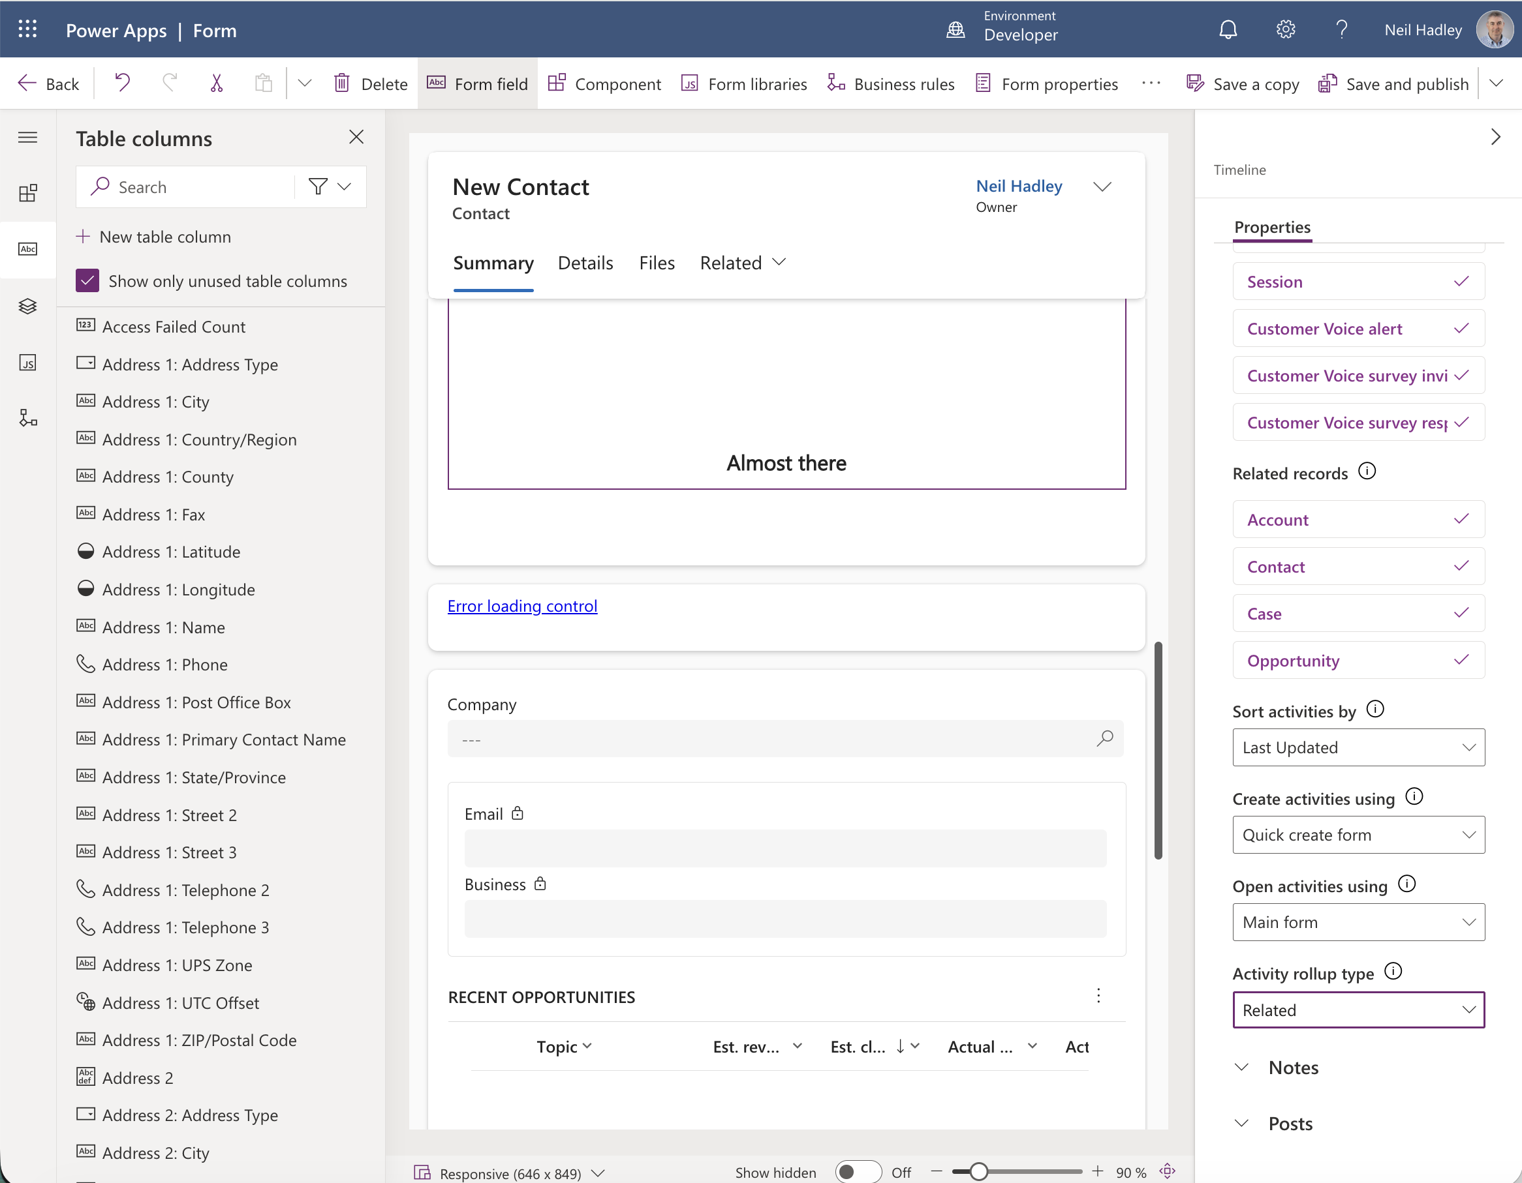Toggle the Session activity type
The height and width of the screenshot is (1183, 1522).
[1358, 281]
